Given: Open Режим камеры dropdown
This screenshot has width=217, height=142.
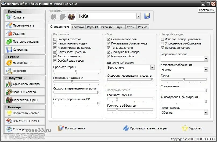Looking at the screenshot, I should point(206,113).
